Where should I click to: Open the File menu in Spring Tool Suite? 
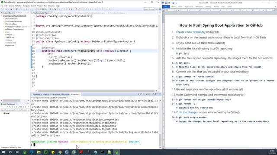2,6
